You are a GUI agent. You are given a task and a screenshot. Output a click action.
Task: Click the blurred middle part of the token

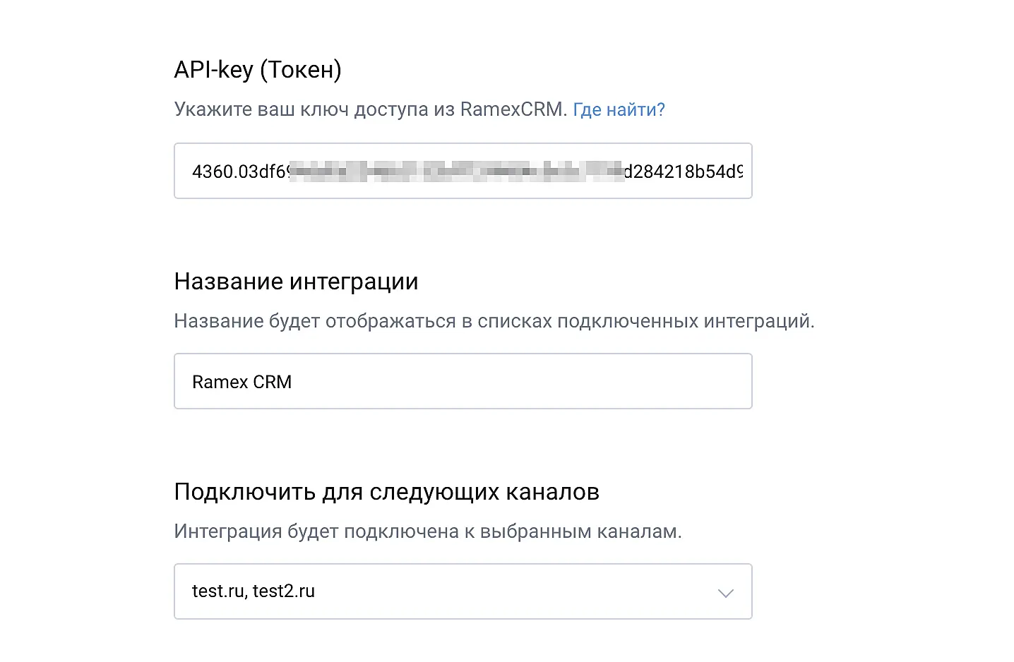pyautogui.click(x=455, y=171)
